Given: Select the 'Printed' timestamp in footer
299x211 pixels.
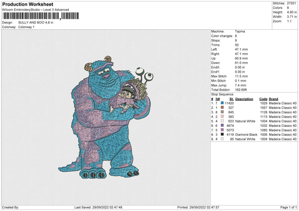Looking at the screenshot, I should 198,208.
